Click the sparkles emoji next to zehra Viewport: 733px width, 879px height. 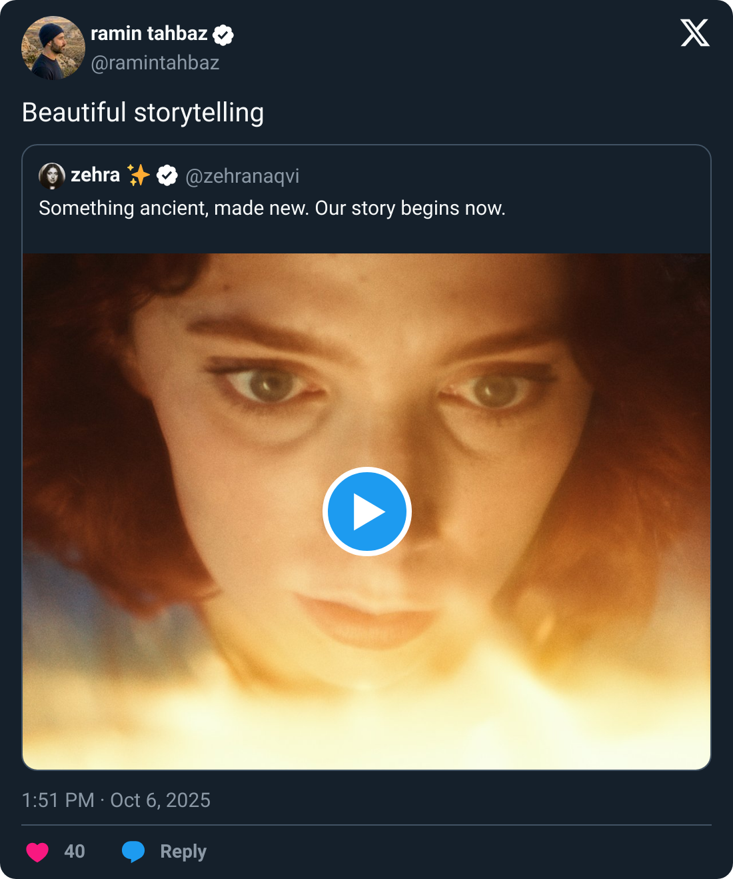click(139, 175)
